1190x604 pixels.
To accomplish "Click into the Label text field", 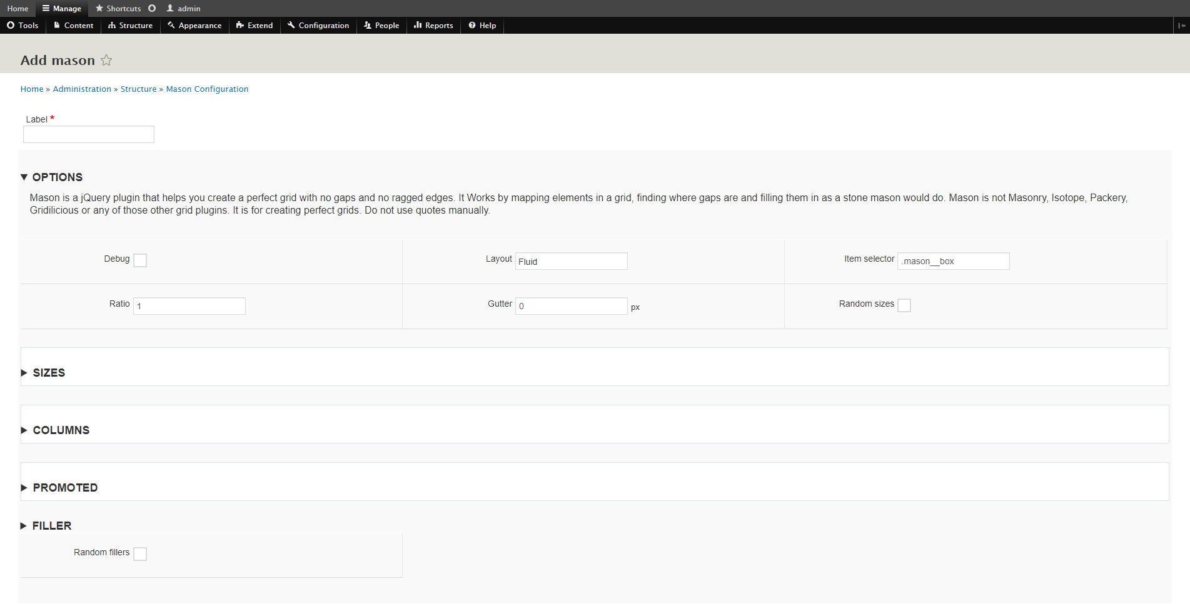I will pos(89,134).
